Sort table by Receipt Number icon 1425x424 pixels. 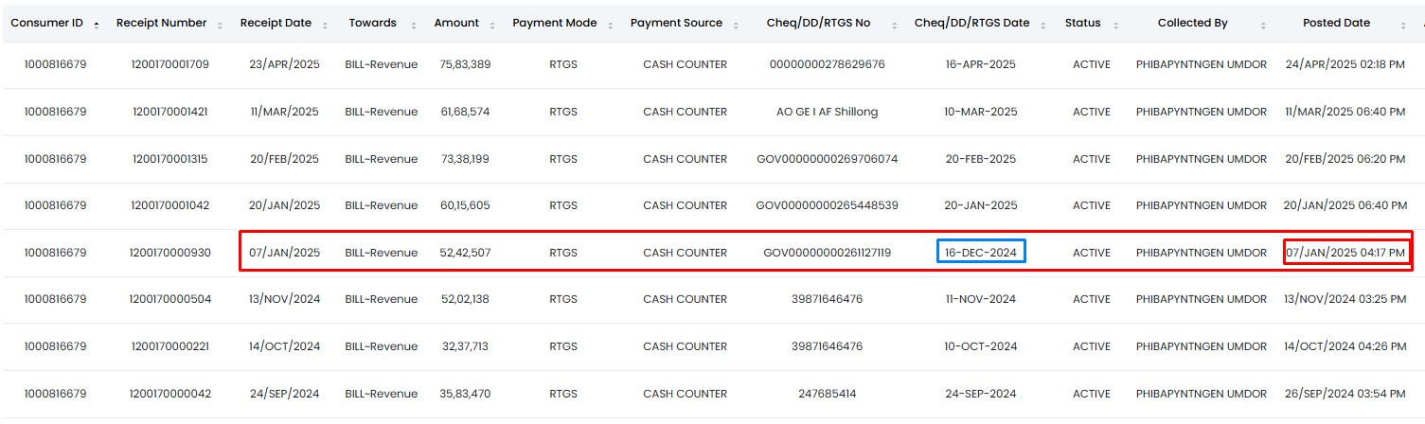pyautogui.click(x=220, y=26)
